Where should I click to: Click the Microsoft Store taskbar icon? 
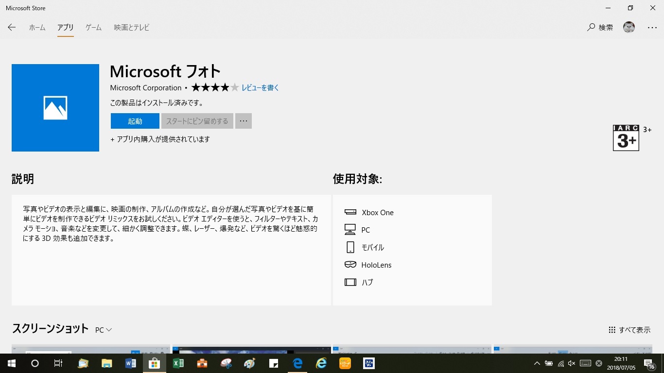(x=154, y=363)
